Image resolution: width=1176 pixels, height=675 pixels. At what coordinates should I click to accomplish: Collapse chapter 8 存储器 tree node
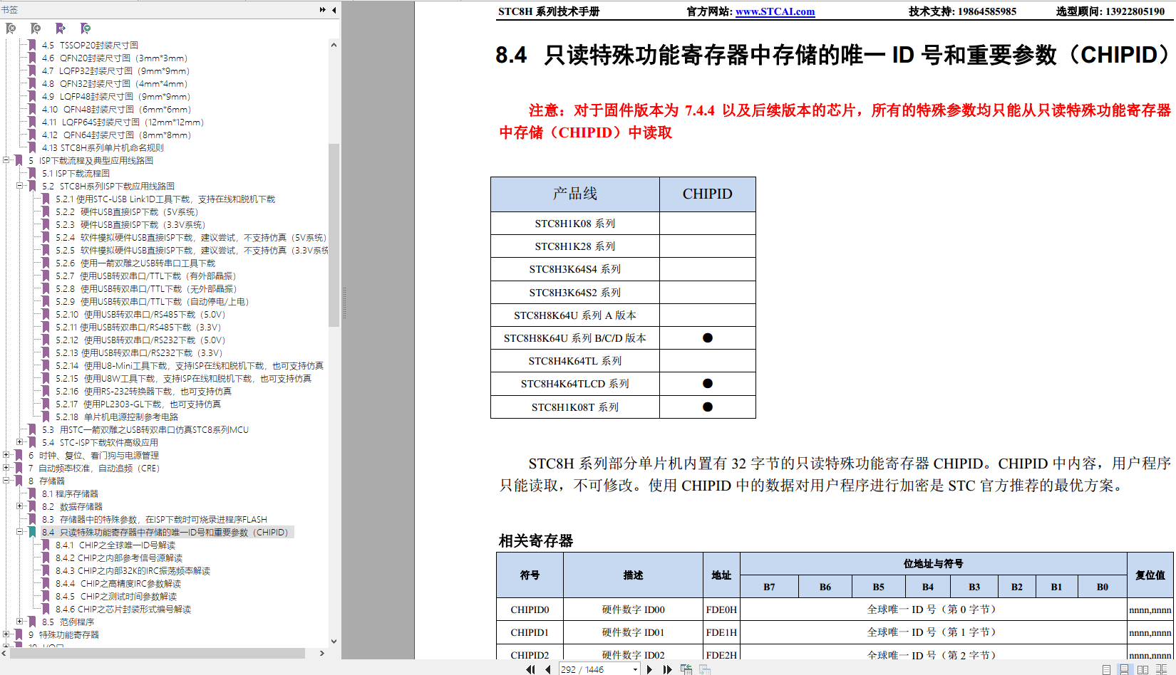click(6, 481)
